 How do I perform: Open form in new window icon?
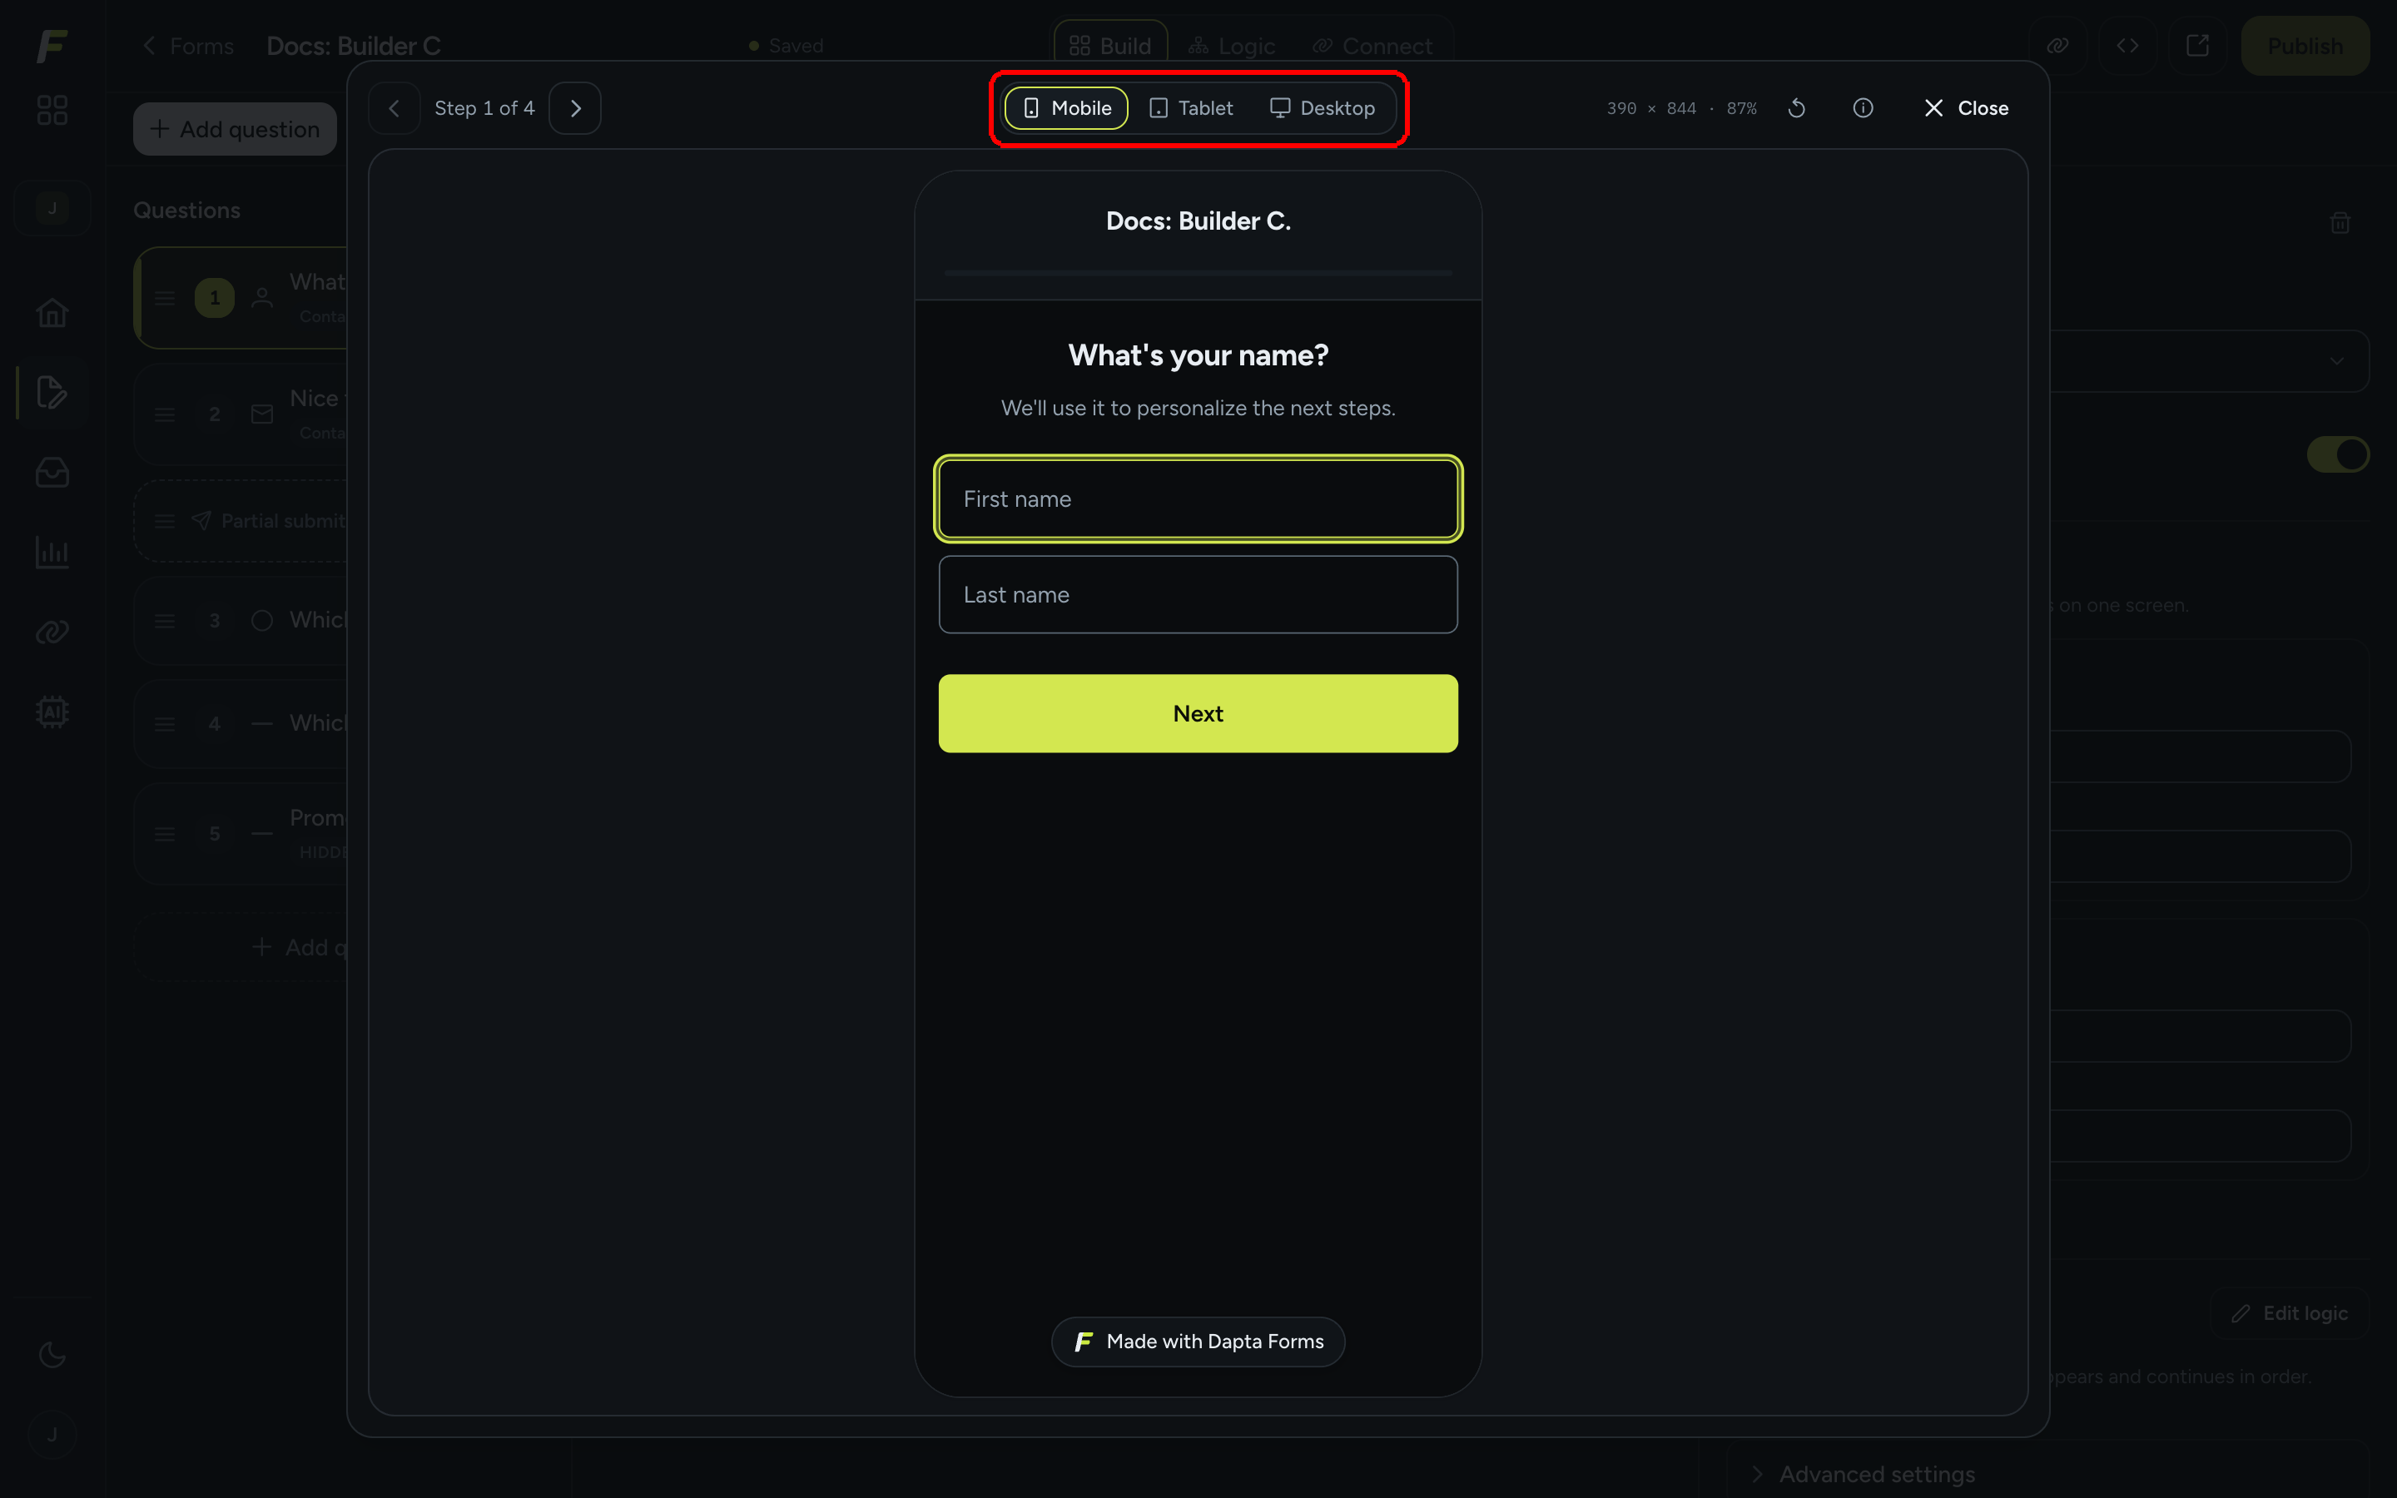coord(2197,46)
